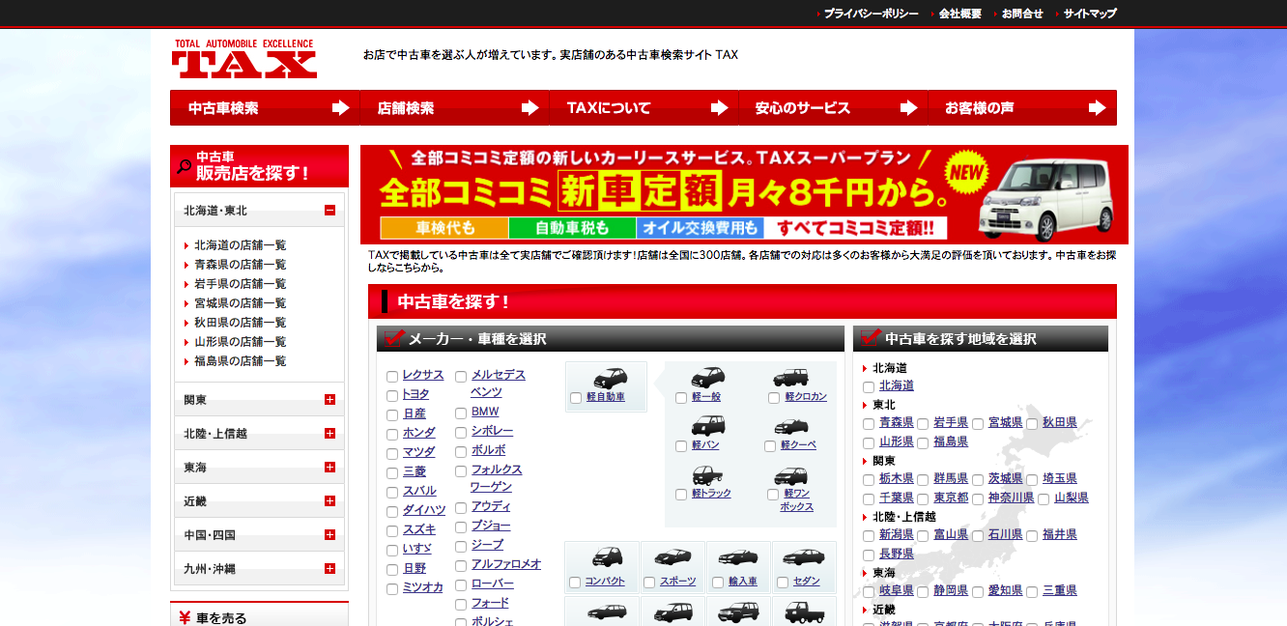The width and height of the screenshot is (1287, 626).
Task: Click the arrow icon on お客様の声
Action: [1098, 108]
